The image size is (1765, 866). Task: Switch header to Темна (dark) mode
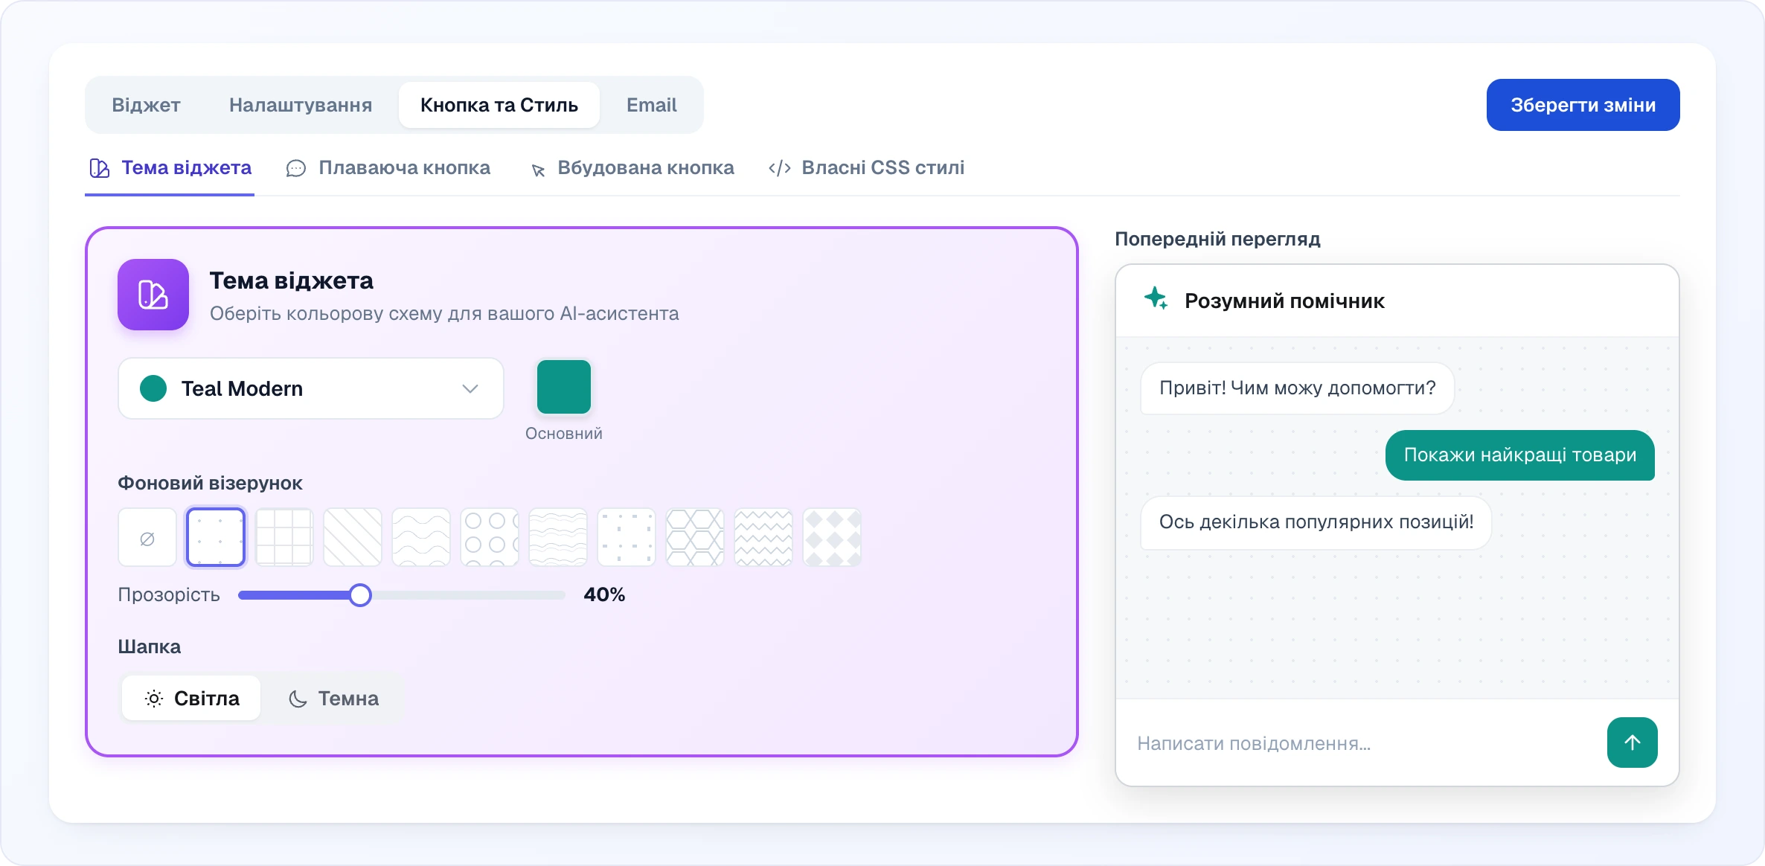[x=333, y=698]
